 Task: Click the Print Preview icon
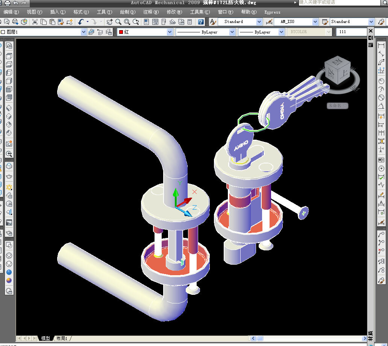click(x=7, y=22)
